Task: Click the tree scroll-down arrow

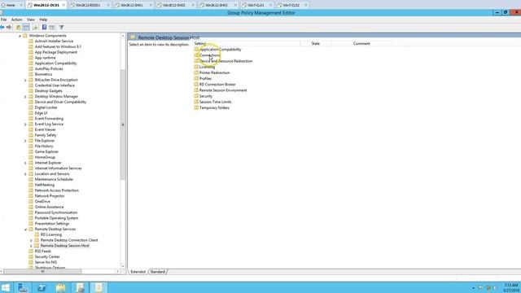Action: pyautogui.click(x=123, y=266)
